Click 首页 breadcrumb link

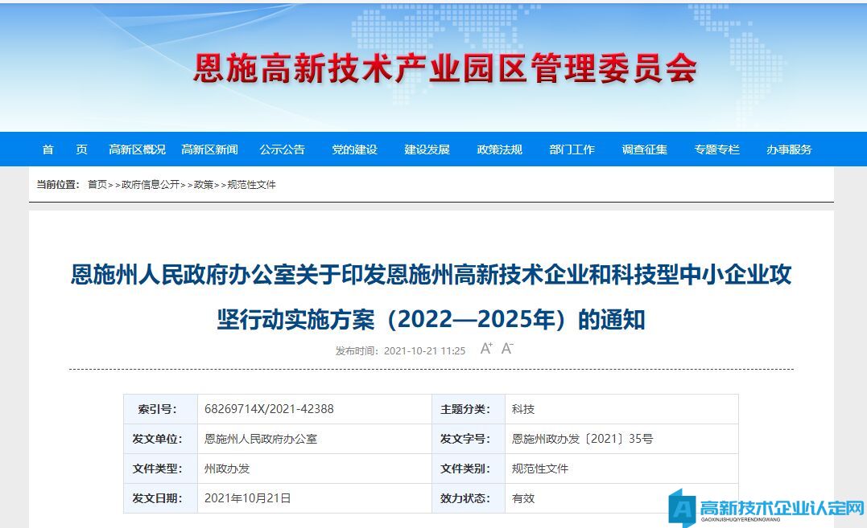pyautogui.click(x=97, y=185)
